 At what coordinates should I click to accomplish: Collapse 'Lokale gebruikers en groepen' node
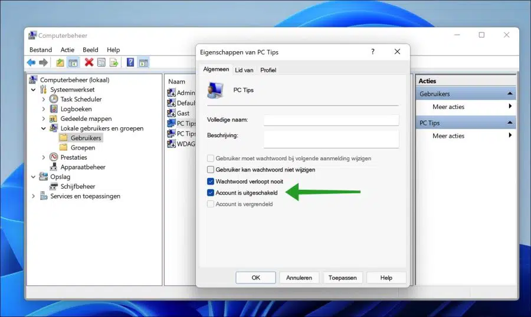43,128
